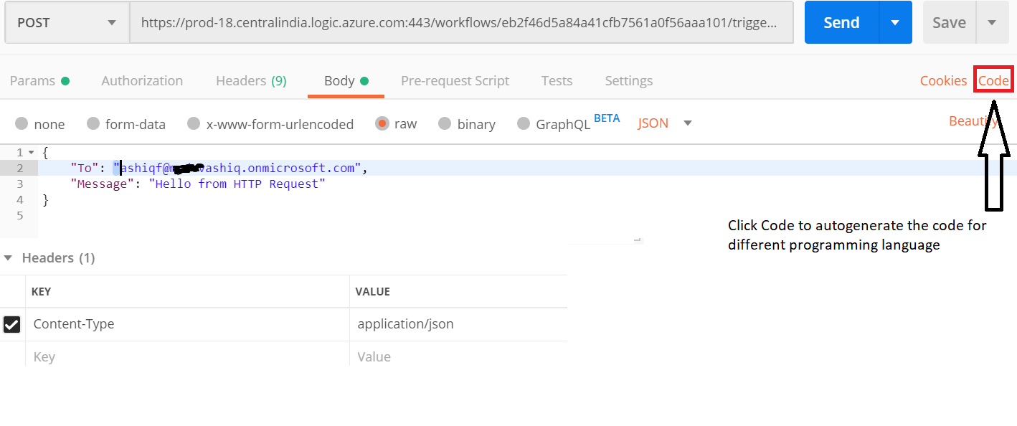
Task: Switch to the Authorization tab
Action: (x=141, y=80)
